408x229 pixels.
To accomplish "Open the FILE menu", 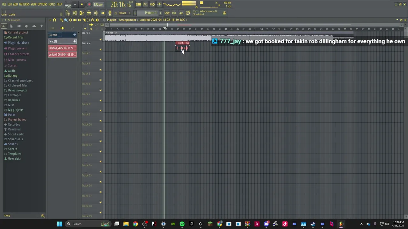I will tap(4, 4).
